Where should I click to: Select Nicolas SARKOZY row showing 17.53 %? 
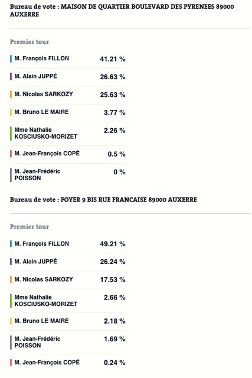(x=68, y=279)
